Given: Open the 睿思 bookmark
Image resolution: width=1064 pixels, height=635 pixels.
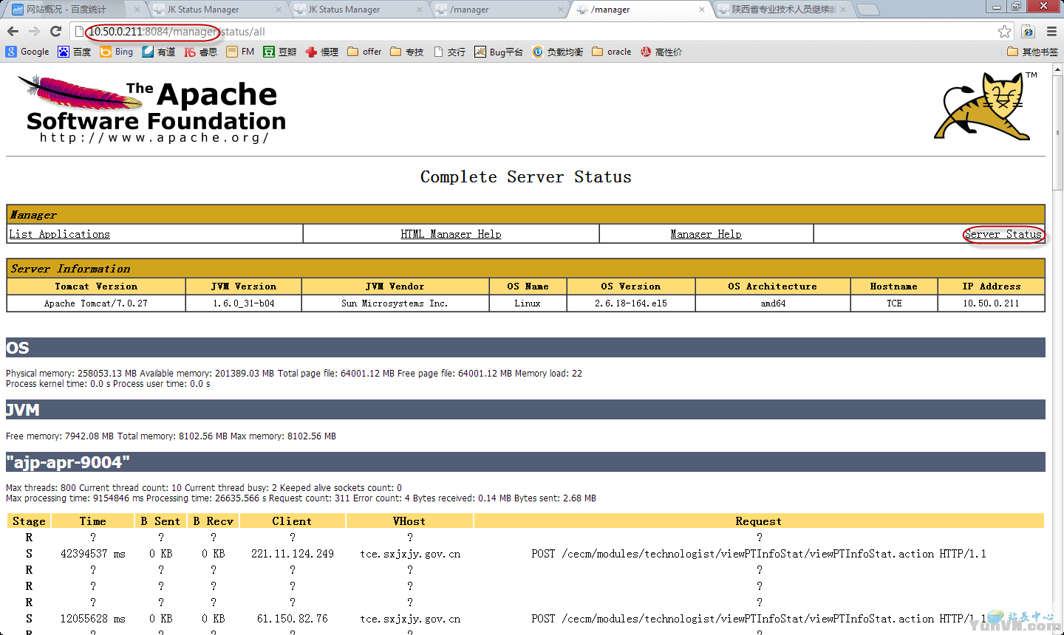Looking at the screenshot, I should (x=201, y=52).
